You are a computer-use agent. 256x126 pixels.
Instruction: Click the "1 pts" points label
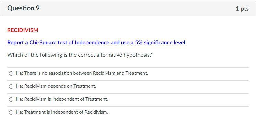(x=242, y=9)
